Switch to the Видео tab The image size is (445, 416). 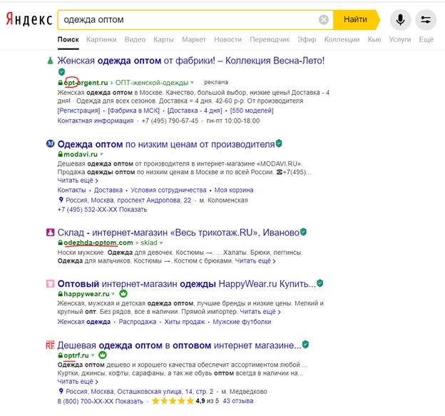(x=135, y=39)
